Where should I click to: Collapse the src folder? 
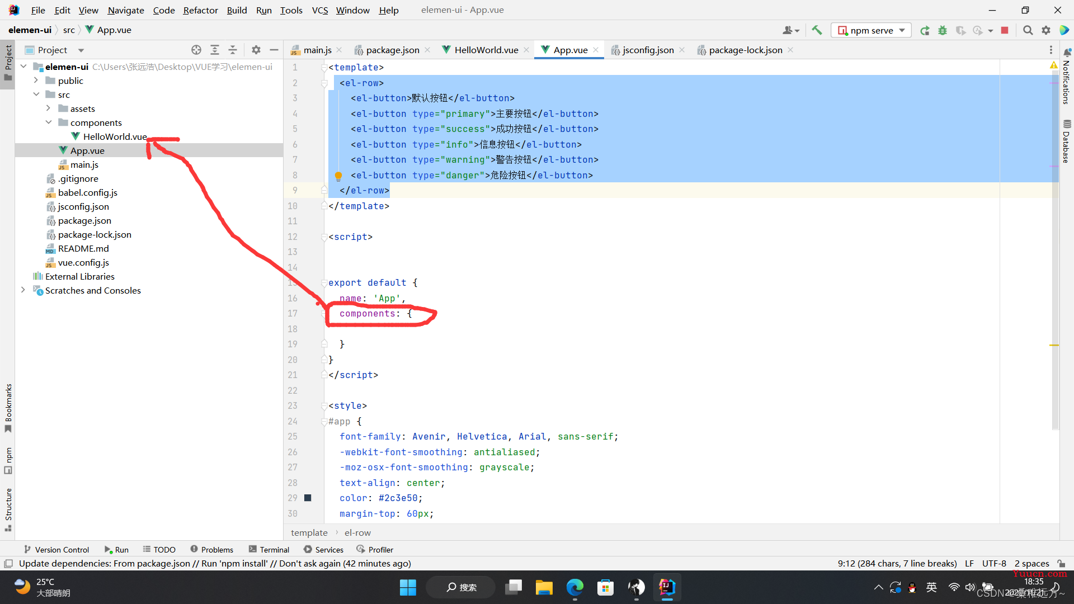(36, 95)
